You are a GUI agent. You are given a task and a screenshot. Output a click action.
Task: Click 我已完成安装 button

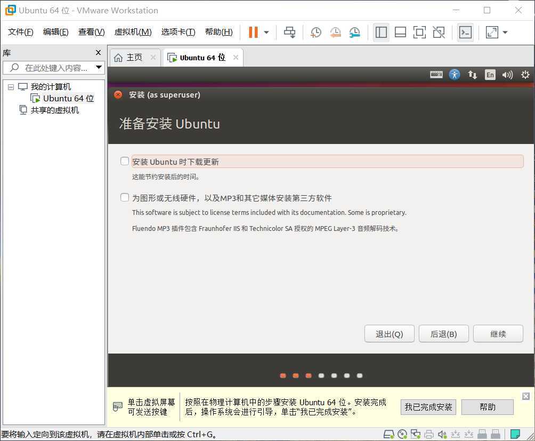pyautogui.click(x=428, y=407)
